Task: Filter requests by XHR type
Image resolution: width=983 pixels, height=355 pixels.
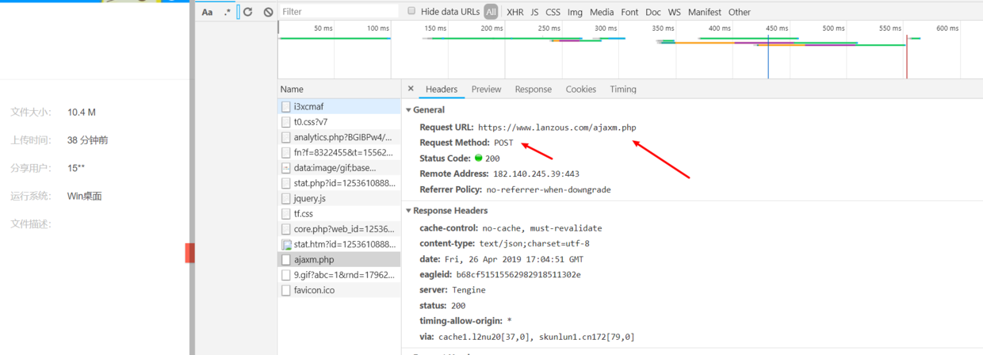Action: pos(515,12)
